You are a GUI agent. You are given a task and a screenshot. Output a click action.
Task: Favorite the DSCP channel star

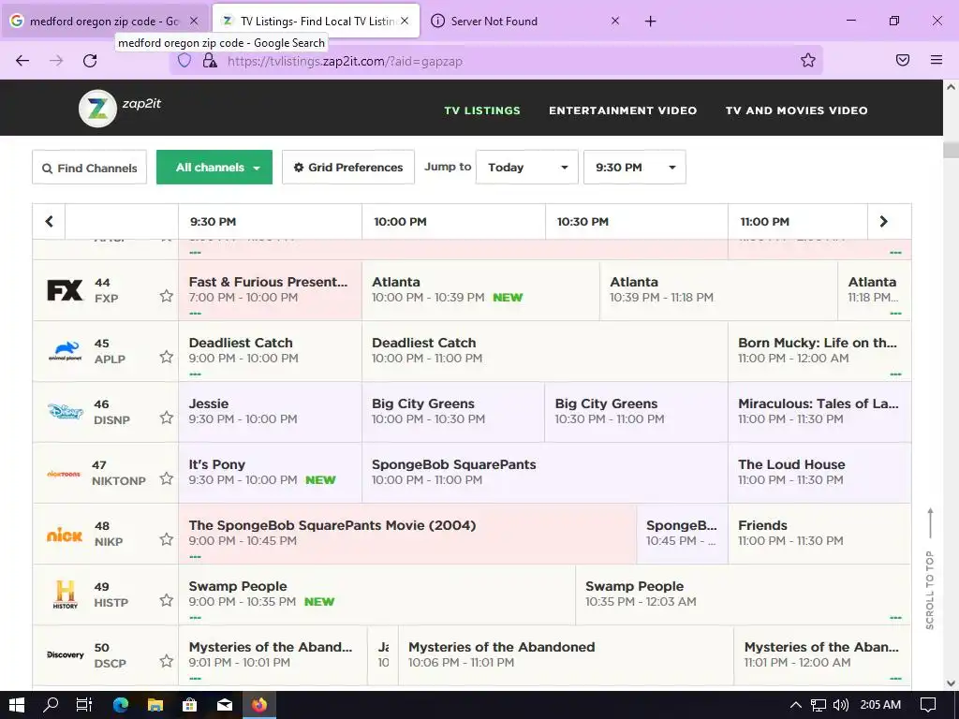[167, 661]
